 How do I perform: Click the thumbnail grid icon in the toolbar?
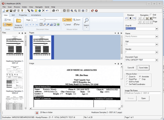coord(79,11)
